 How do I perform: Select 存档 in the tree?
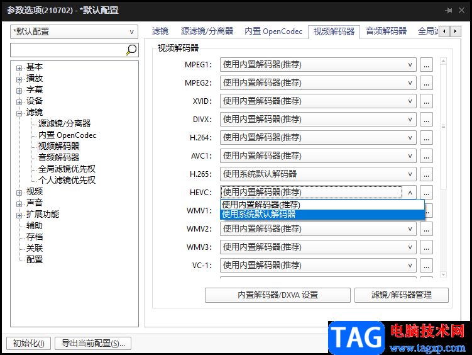(x=35, y=237)
